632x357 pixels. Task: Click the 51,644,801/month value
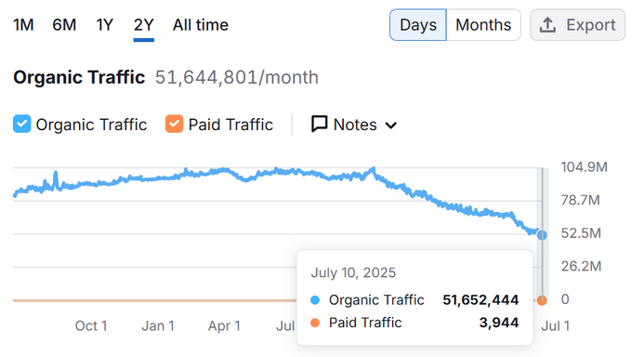coord(237,77)
